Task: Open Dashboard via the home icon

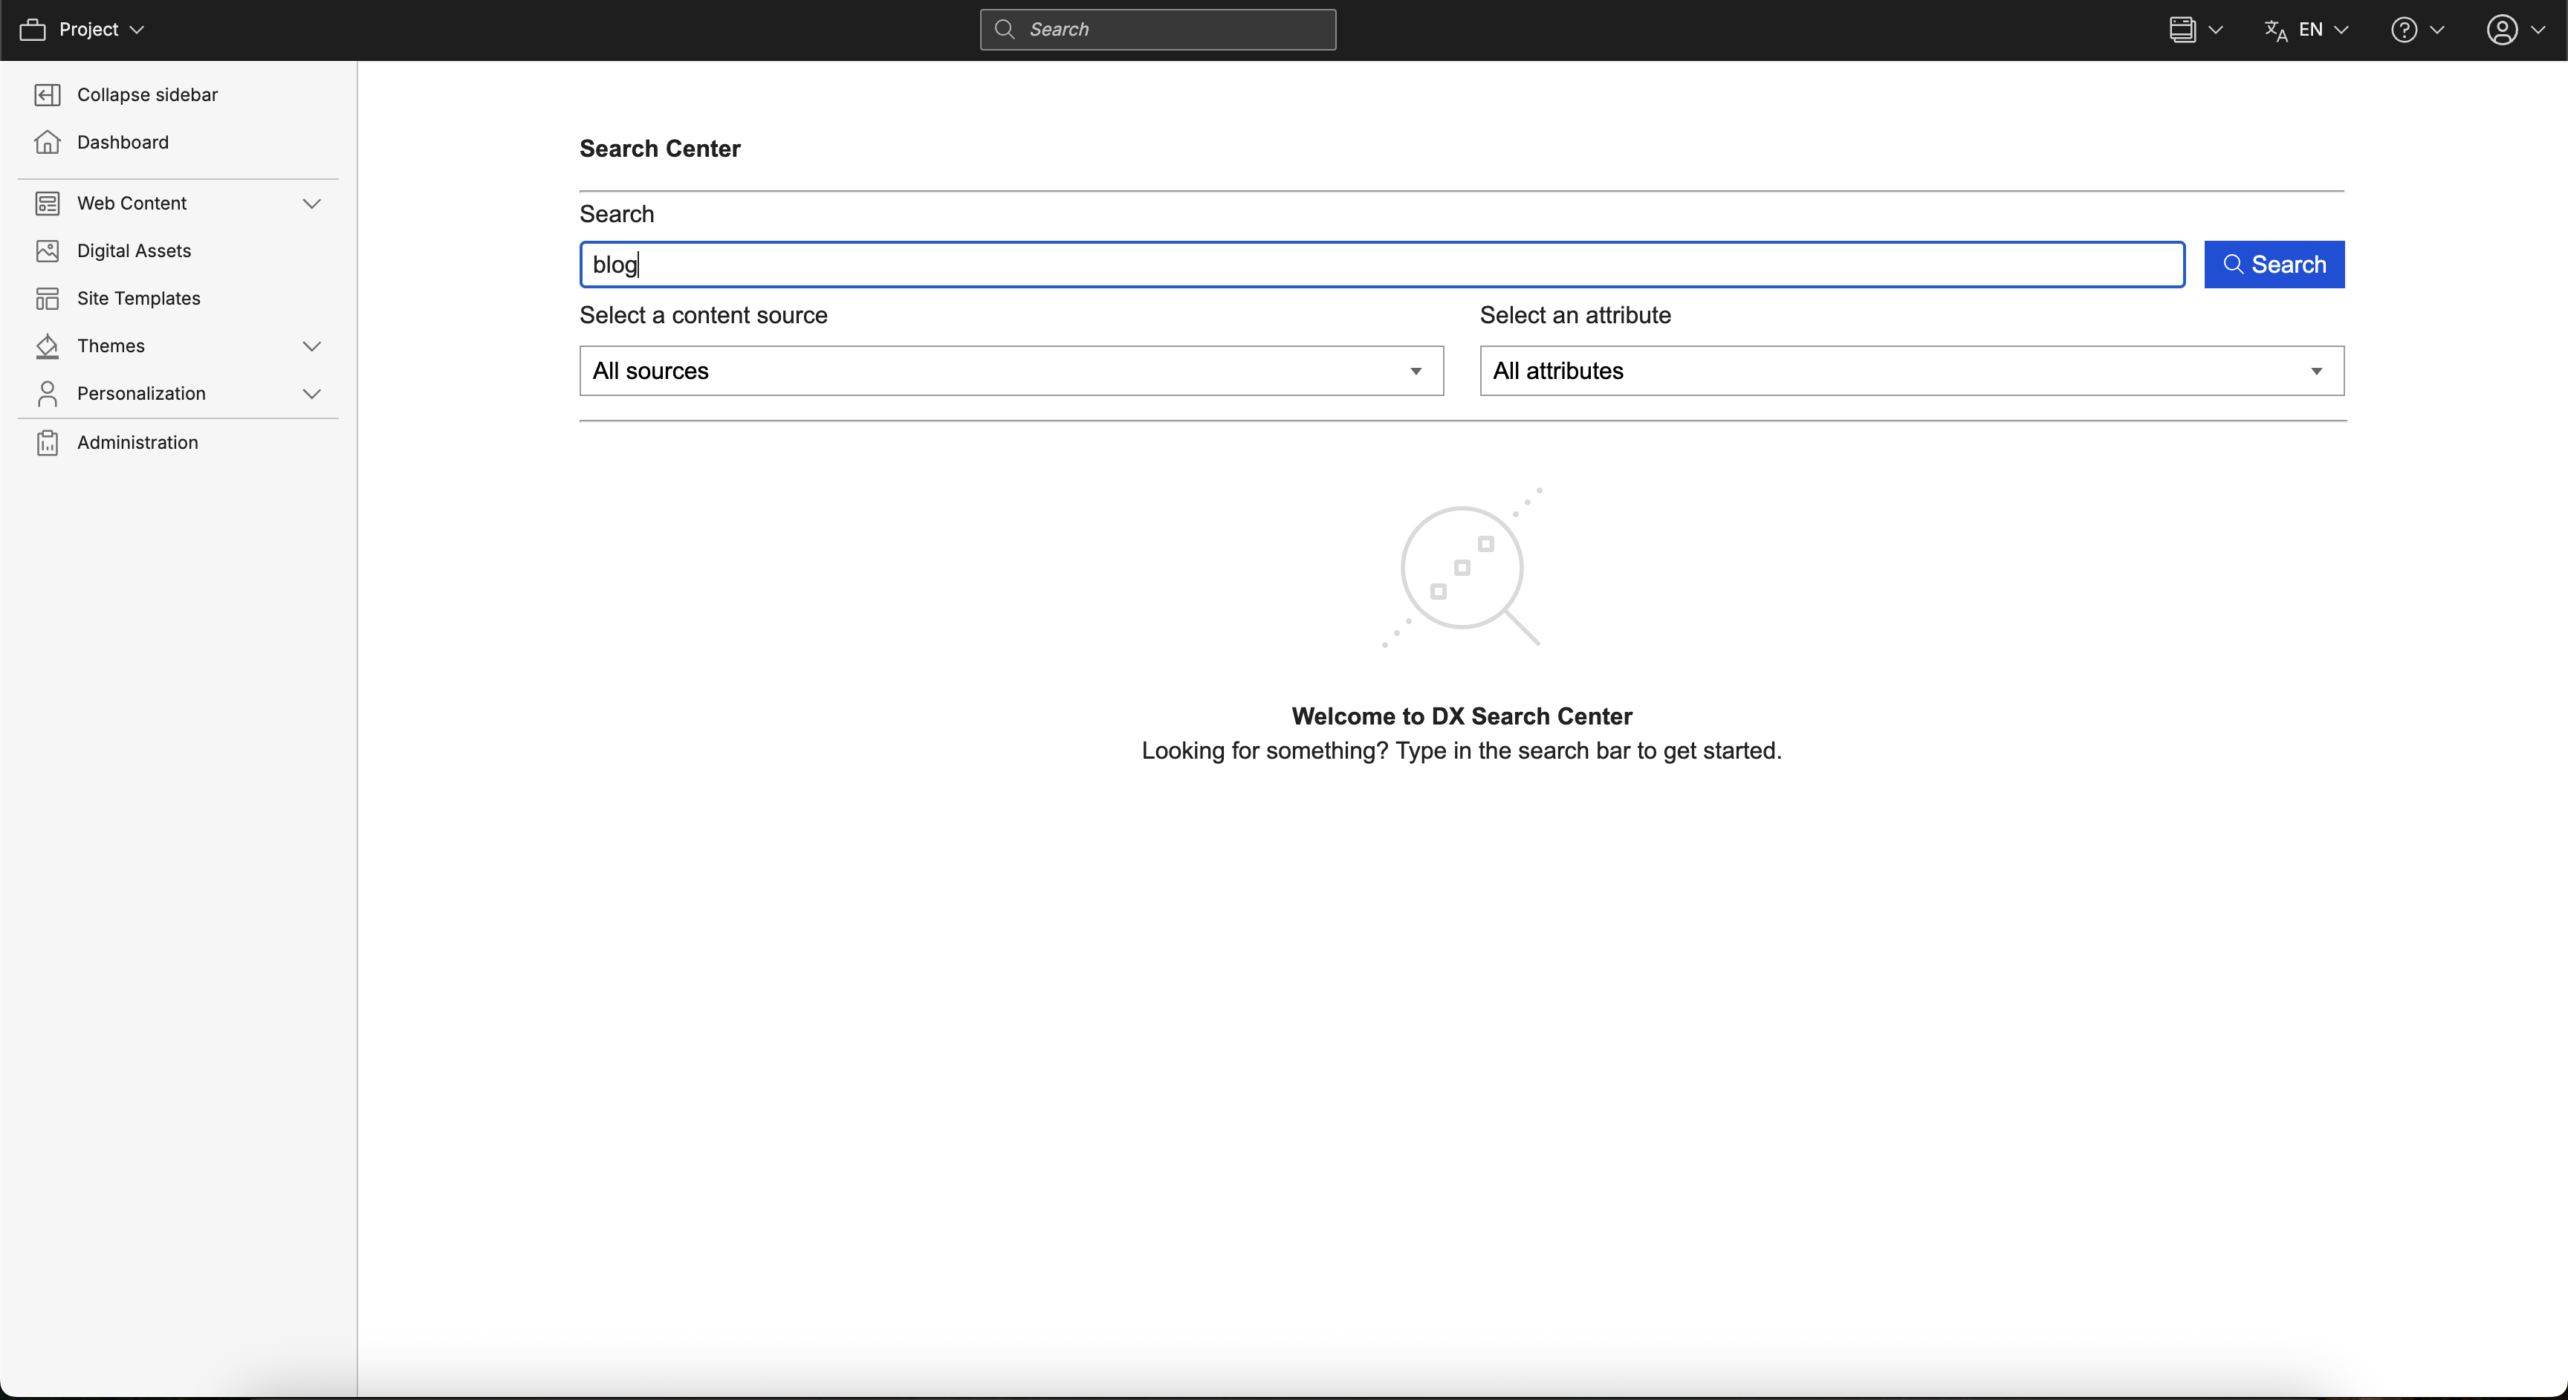Action: [x=47, y=143]
